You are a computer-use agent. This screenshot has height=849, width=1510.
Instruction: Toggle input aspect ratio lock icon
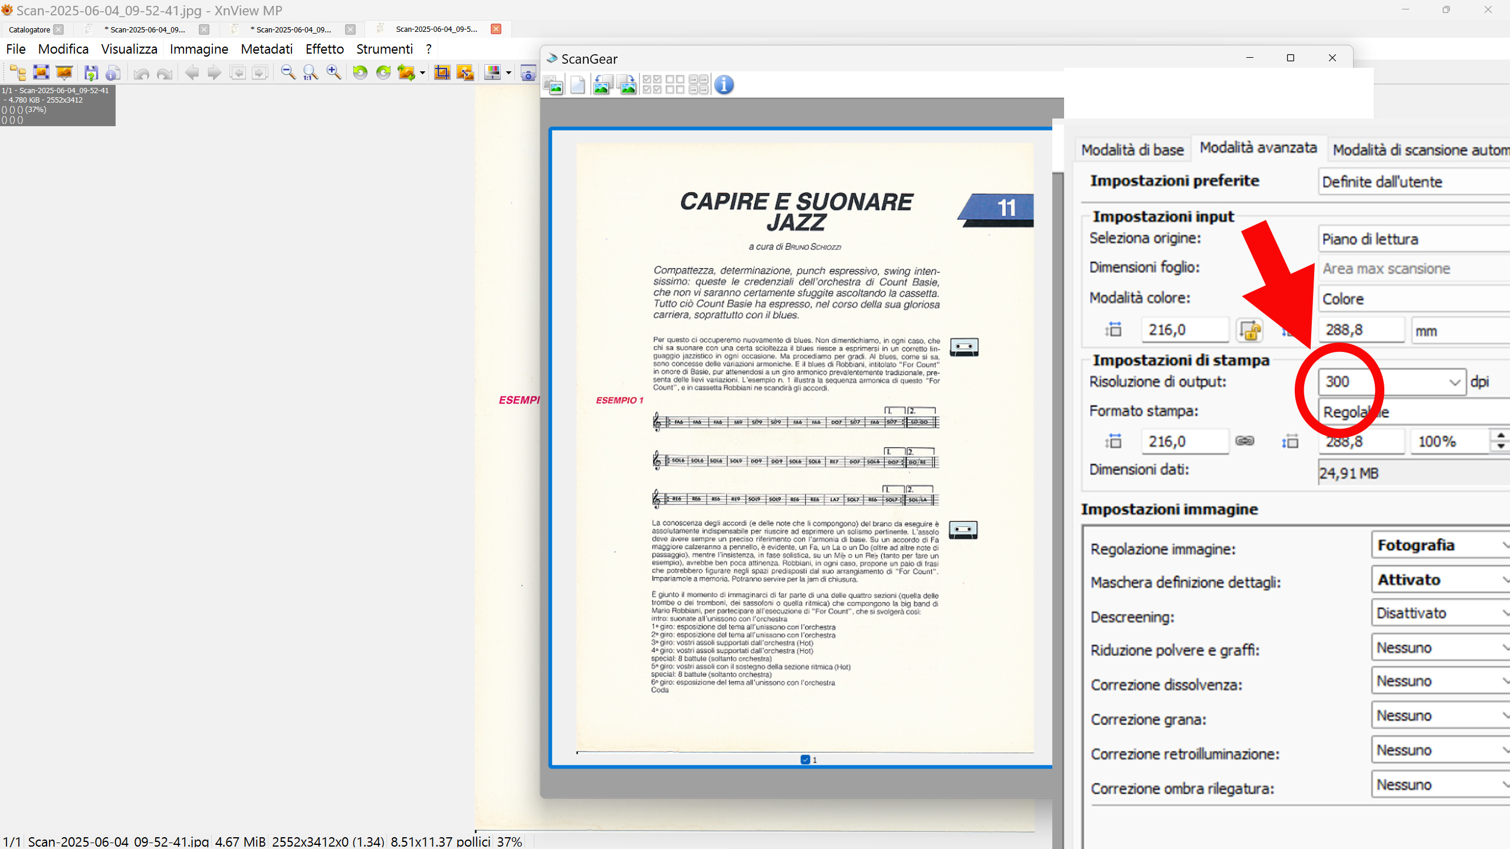[1249, 330]
